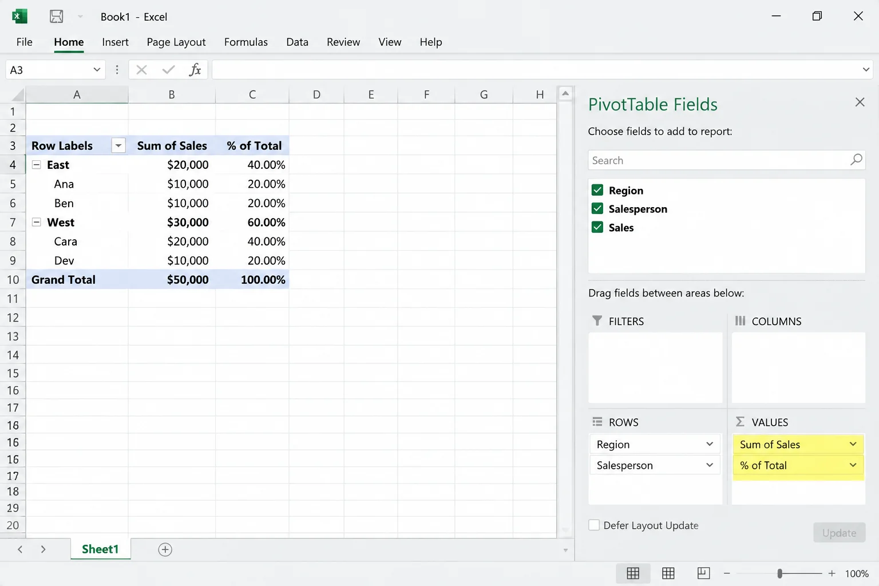Viewport: 879px width, 586px height.
Task: Click the zoom slider handle
Action: [779, 573]
